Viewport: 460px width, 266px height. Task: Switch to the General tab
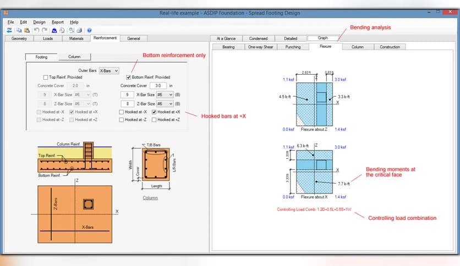click(x=134, y=38)
